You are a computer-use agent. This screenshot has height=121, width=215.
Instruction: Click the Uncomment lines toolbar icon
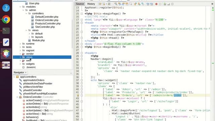(169, 4)
